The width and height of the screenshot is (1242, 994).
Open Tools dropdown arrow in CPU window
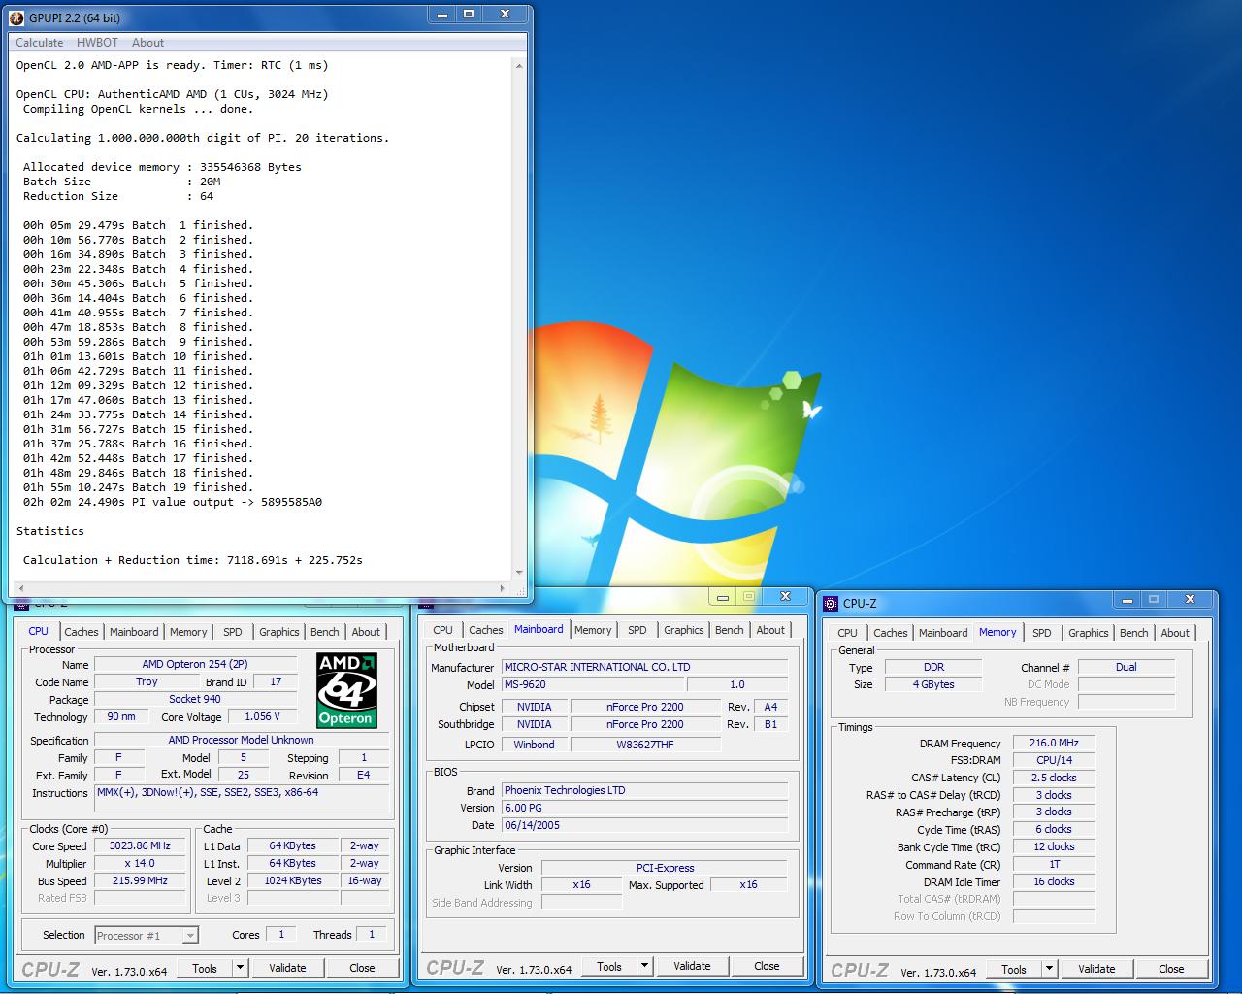point(240,968)
